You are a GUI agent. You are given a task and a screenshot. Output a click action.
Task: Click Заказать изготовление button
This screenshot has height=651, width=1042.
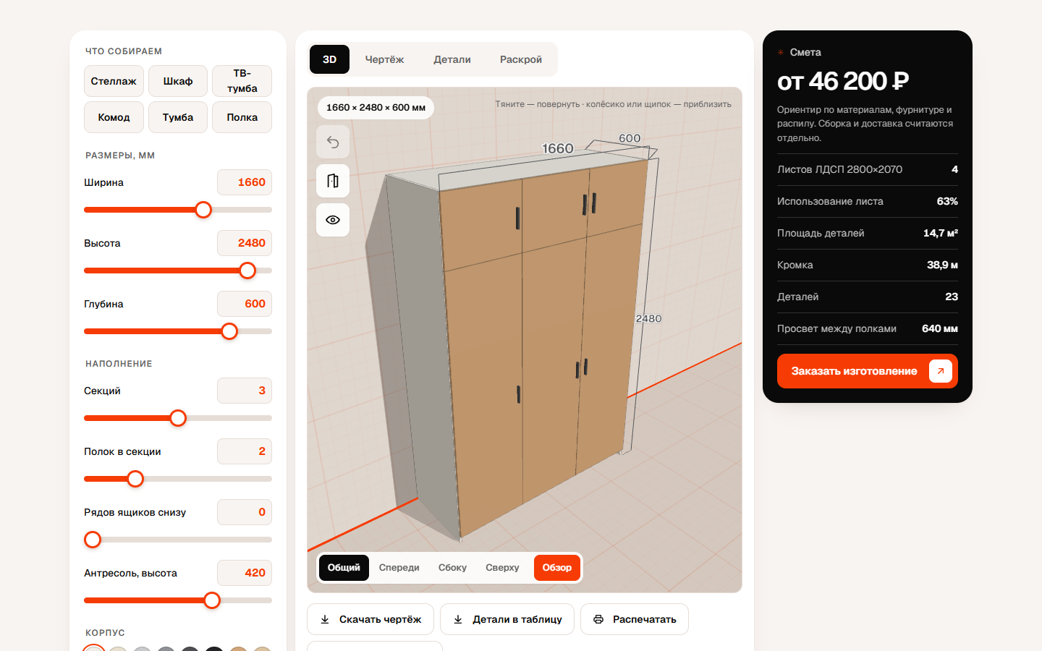[868, 371]
